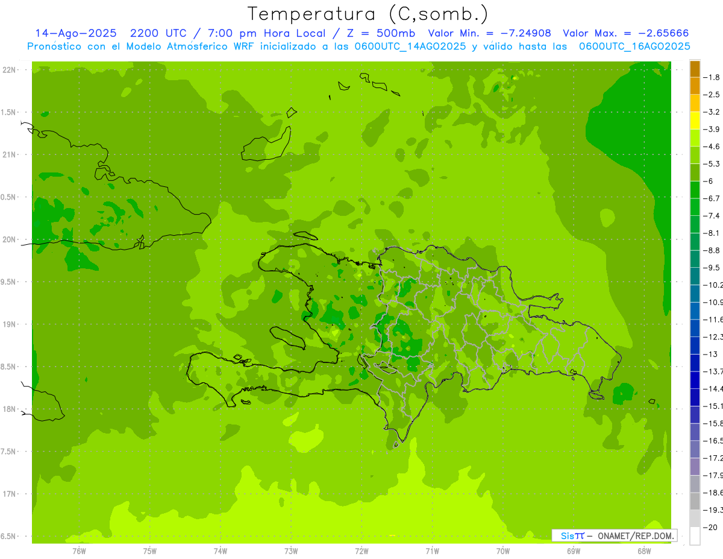Click the "0600UTC_16AGO2025" valid-until time
The width and height of the screenshot is (723, 559).
point(634,46)
